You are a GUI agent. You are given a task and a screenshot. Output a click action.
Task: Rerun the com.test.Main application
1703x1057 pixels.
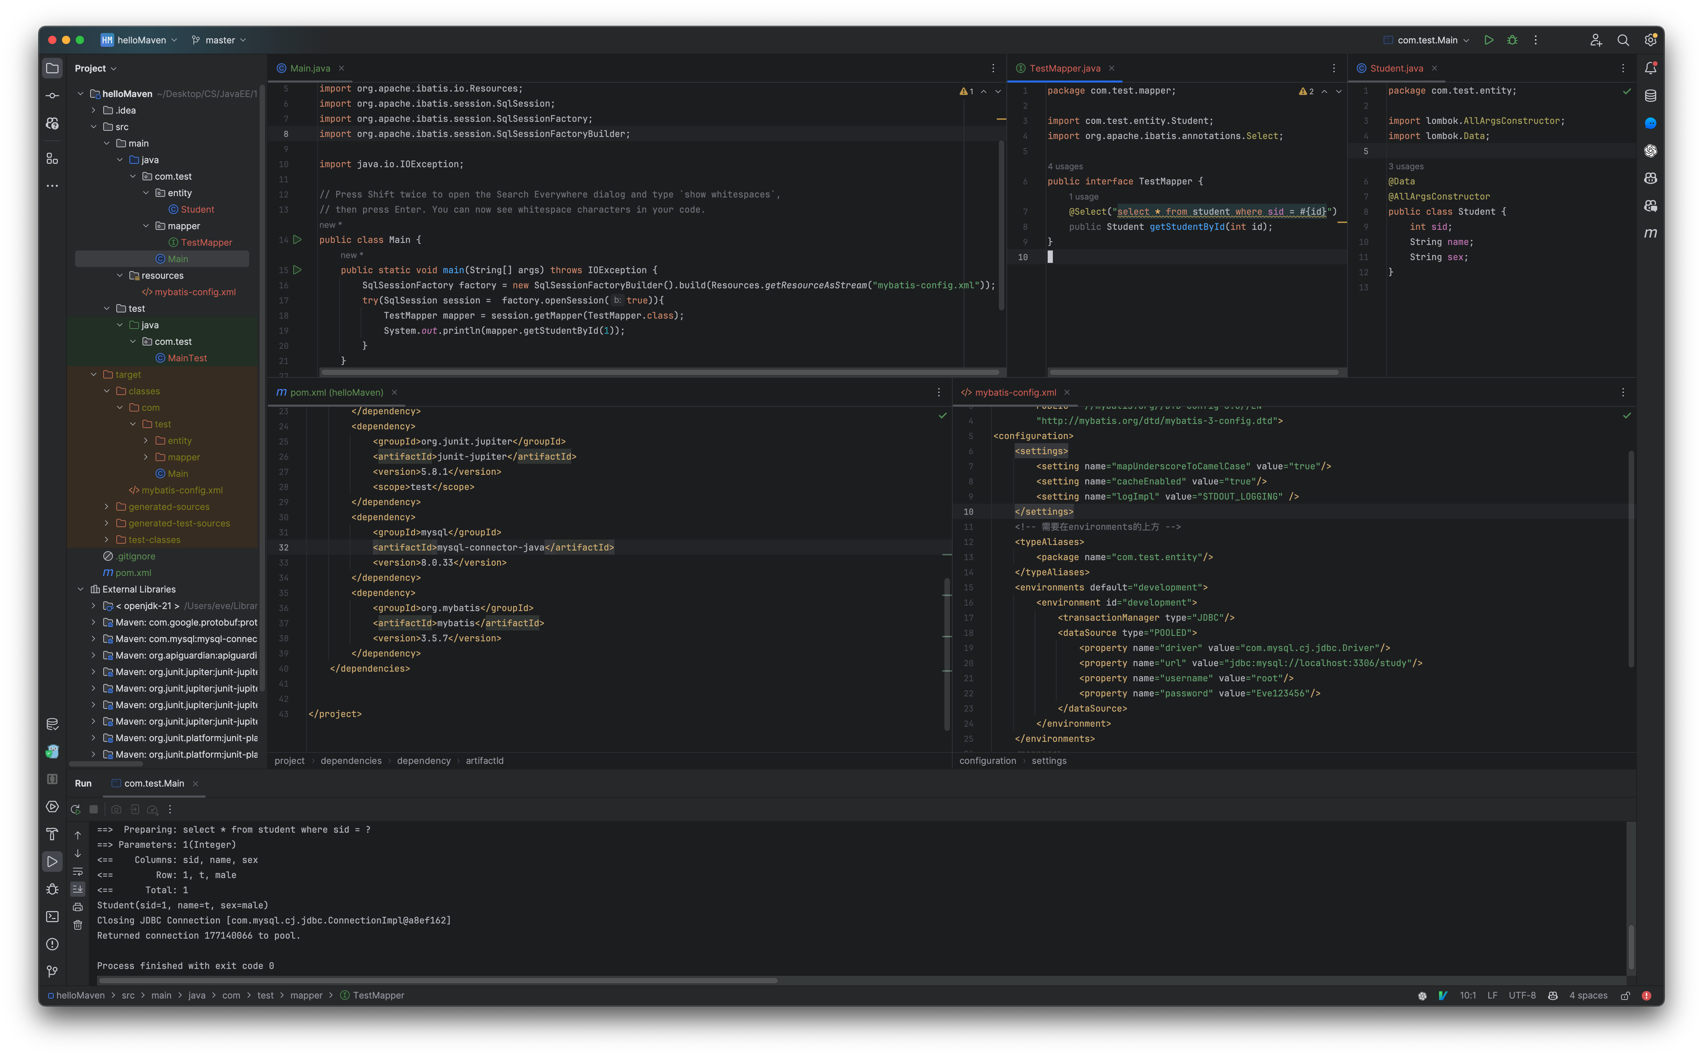[x=75, y=809]
